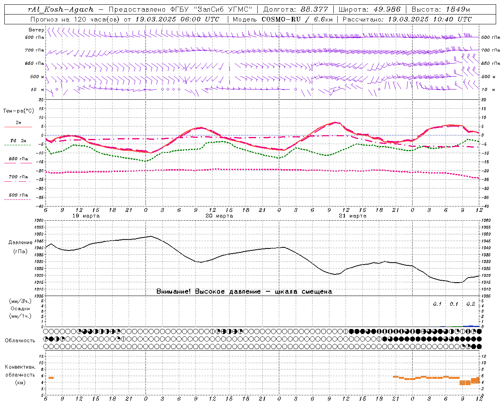
Task: Click the warning Внимание! Высокое давление — шкала смещена
Action: [244, 292]
